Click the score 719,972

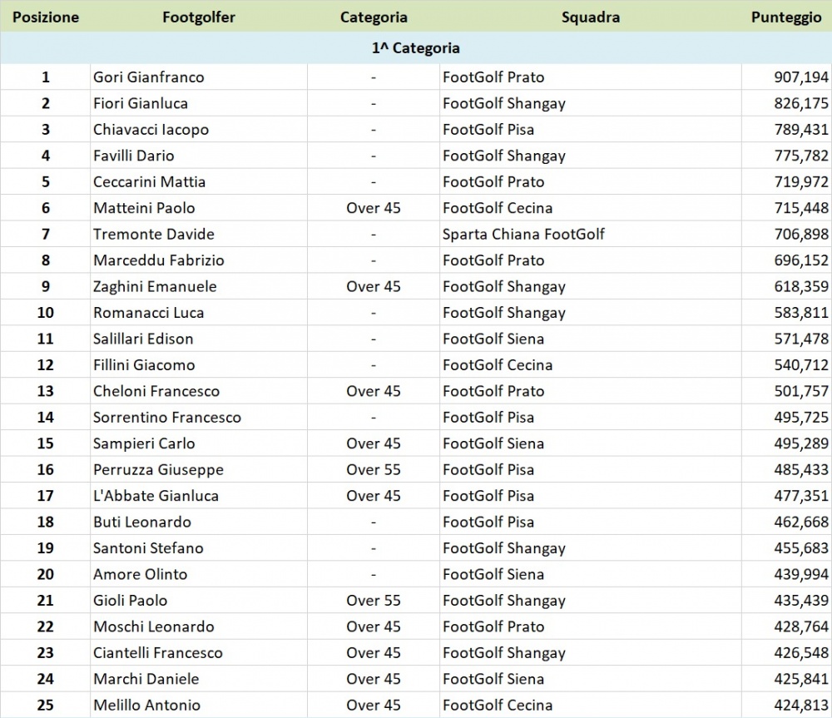click(801, 182)
